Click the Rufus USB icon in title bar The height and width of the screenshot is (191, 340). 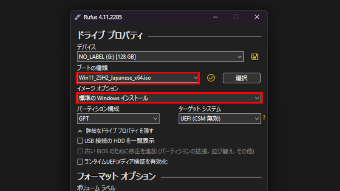pyautogui.click(x=77, y=17)
